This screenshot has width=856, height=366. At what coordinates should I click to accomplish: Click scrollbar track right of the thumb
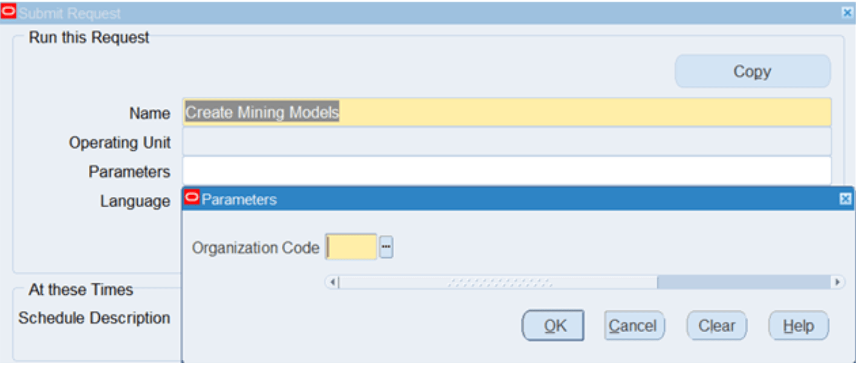coord(742,282)
